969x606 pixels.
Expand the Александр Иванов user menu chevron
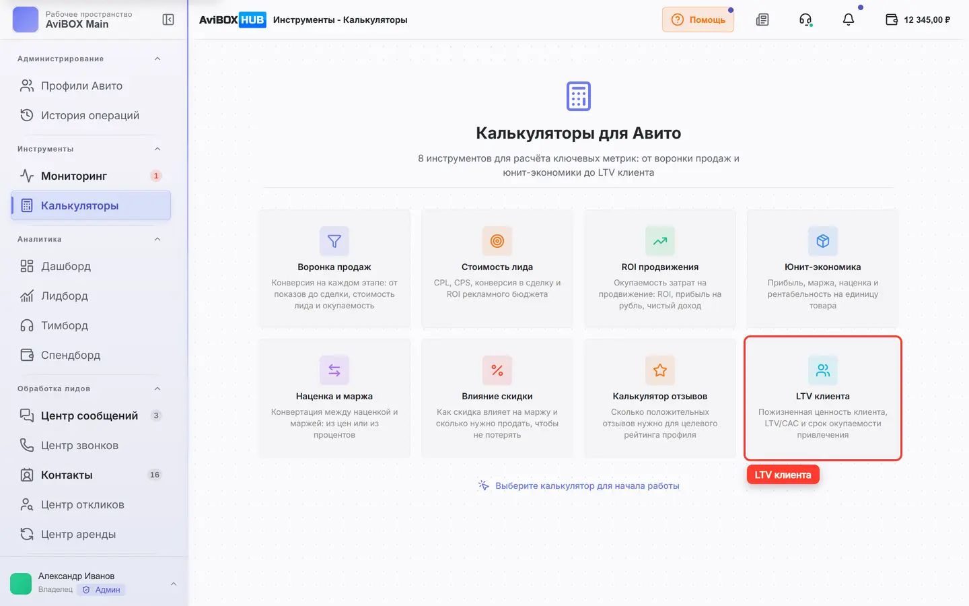tap(174, 584)
